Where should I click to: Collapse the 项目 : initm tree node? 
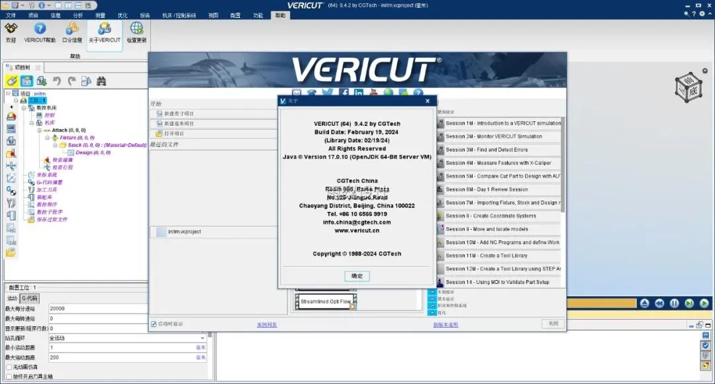8,93
